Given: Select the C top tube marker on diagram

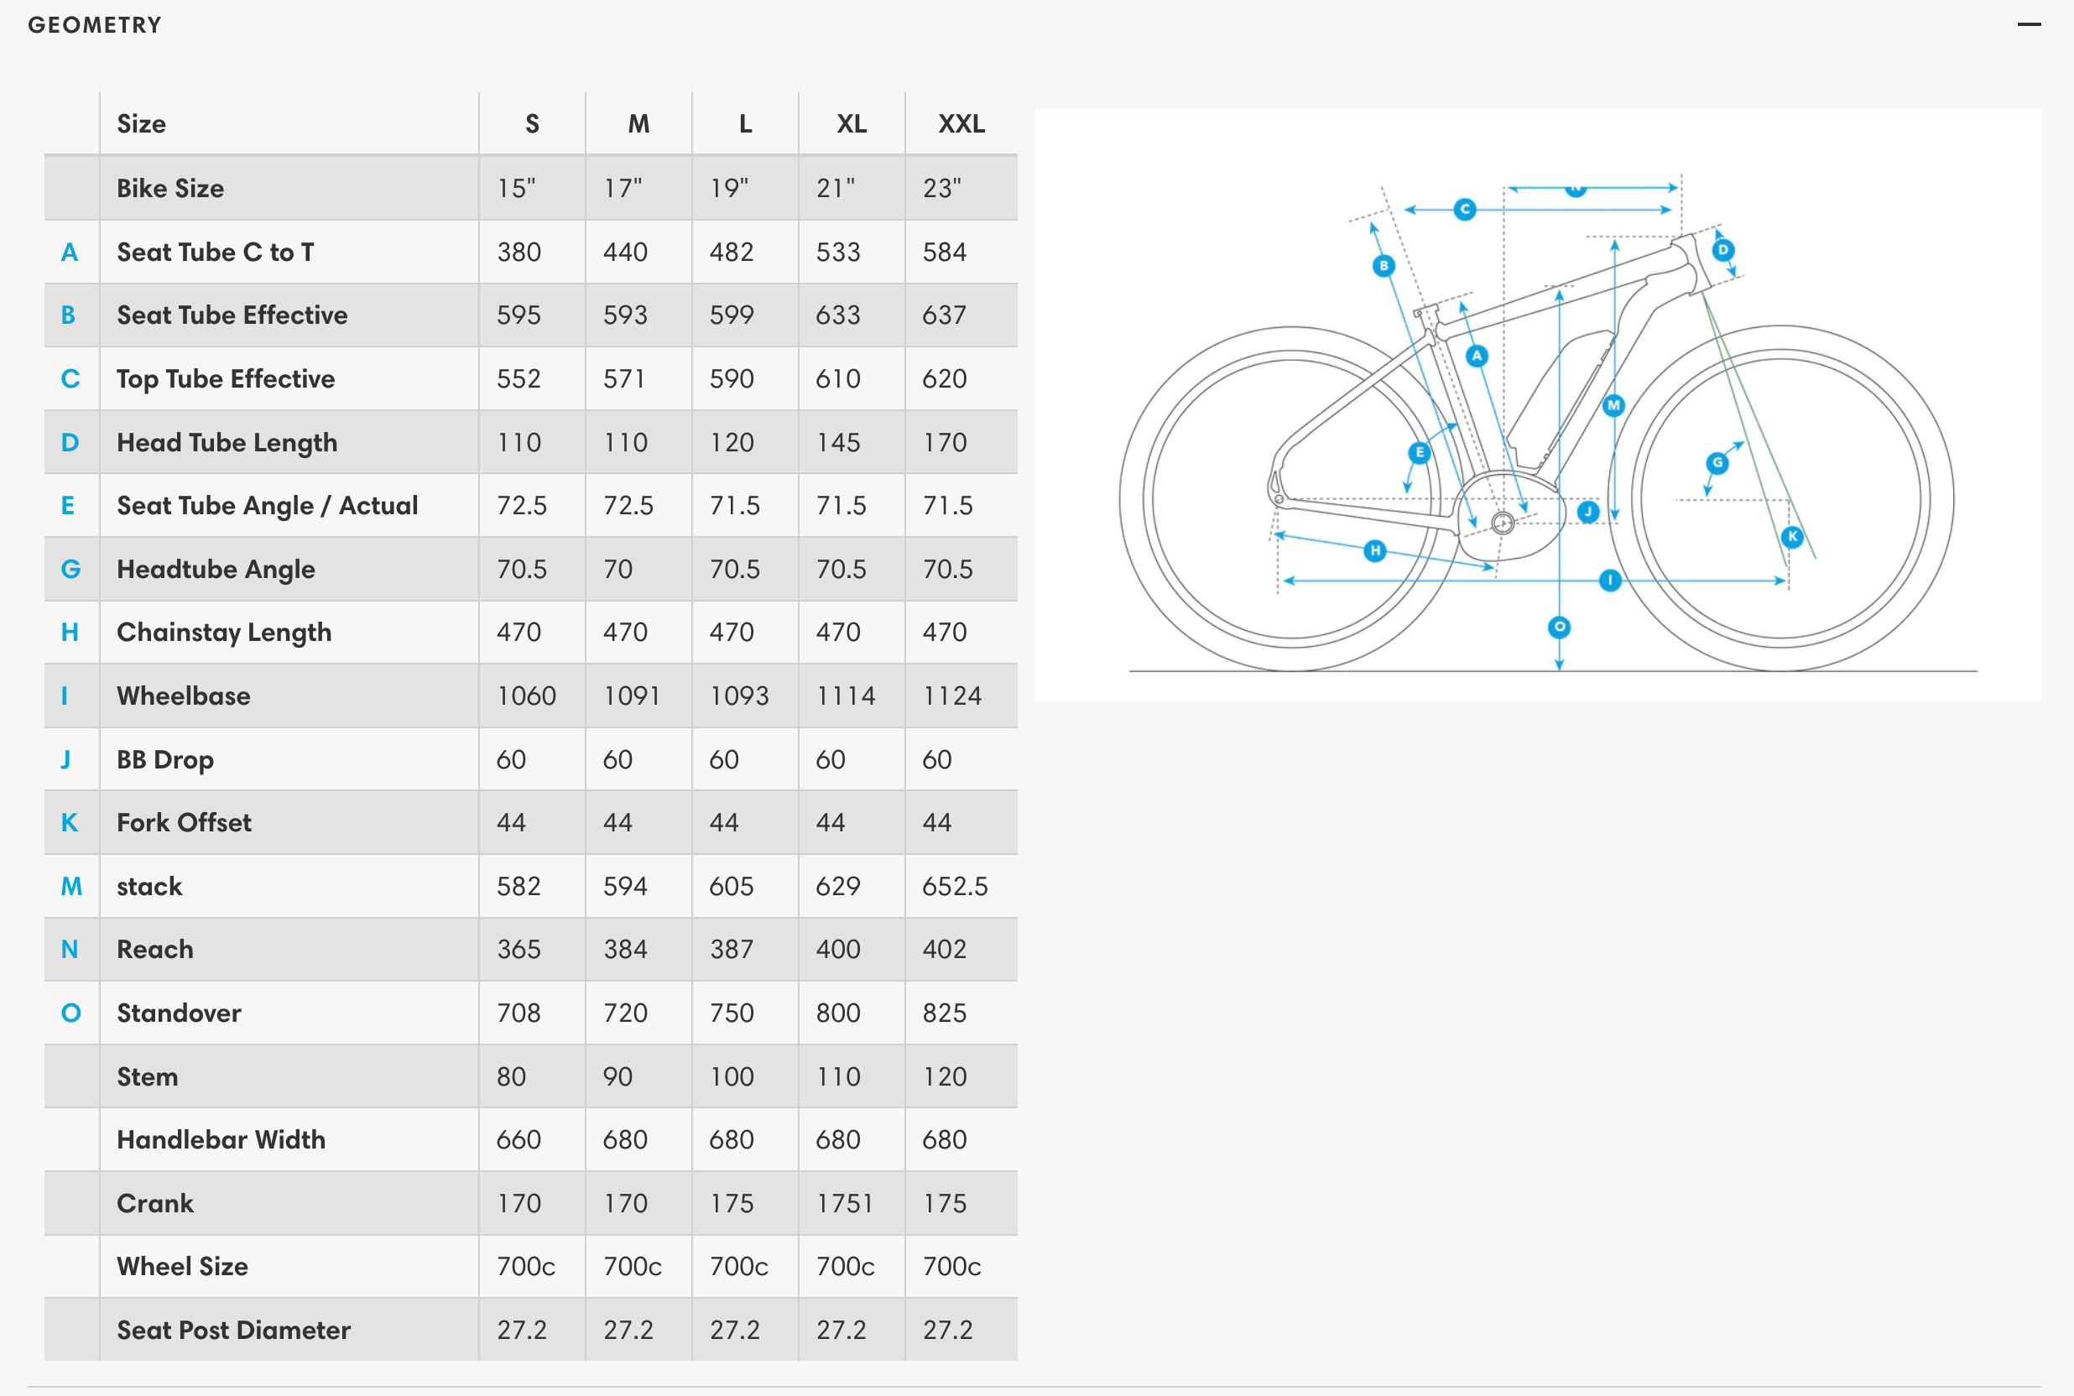Looking at the screenshot, I should 1464,210.
